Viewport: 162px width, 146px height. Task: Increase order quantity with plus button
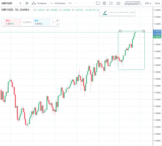coord(57,20)
